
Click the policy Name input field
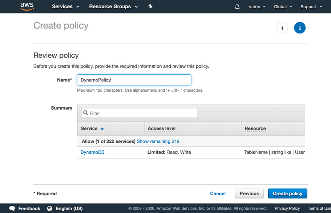[x=134, y=80]
